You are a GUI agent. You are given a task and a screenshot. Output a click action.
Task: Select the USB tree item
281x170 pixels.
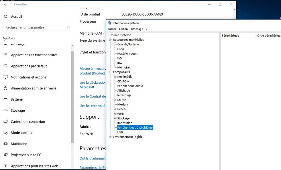120,132
